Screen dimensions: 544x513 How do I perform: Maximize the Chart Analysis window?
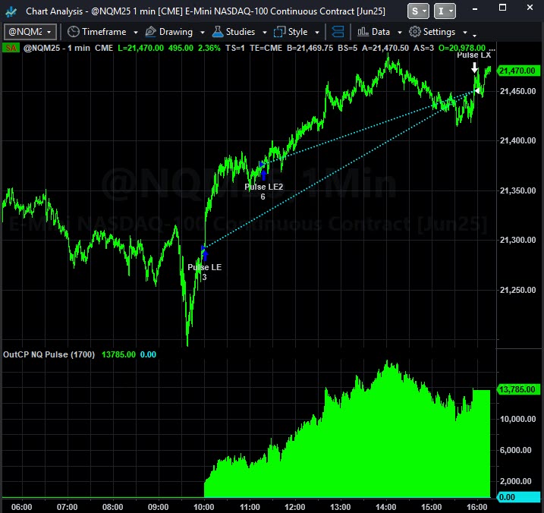coord(502,8)
